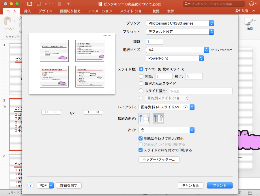Click the 共有 share button label
Viewport: 260px width, 196px height.
(245, 11)
